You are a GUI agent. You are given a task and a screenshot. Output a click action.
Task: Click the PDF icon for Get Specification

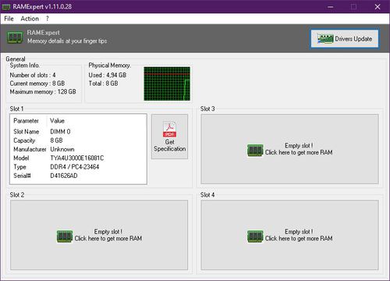pyautogui.click(x=169, y=129)
